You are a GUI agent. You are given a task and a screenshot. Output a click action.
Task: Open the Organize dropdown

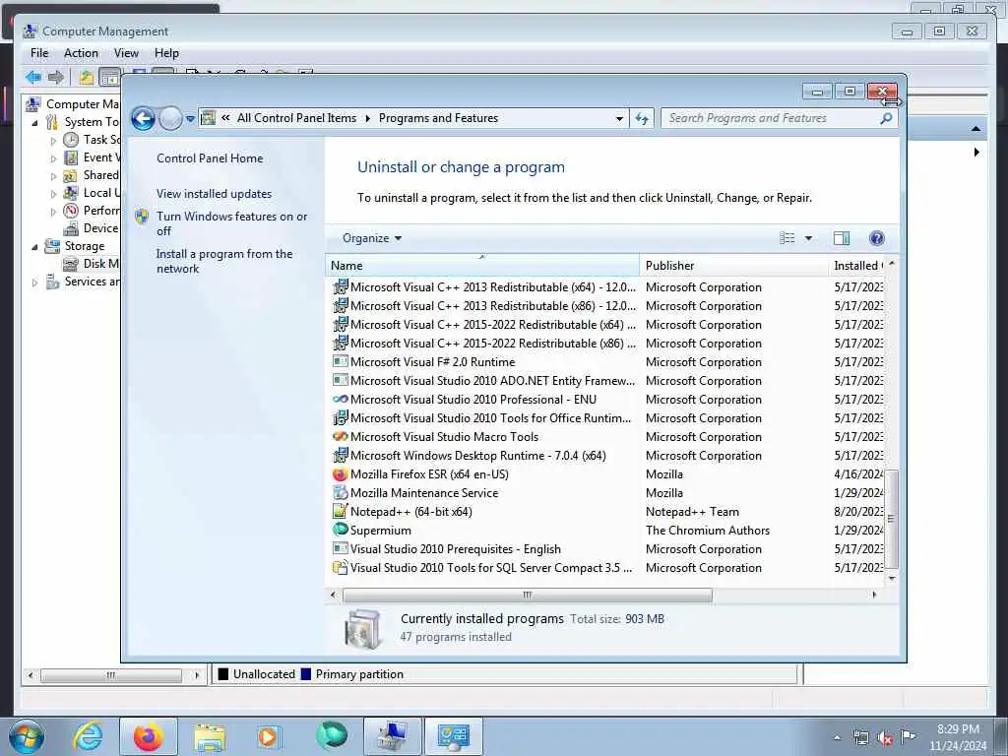[x=372, y=238]
